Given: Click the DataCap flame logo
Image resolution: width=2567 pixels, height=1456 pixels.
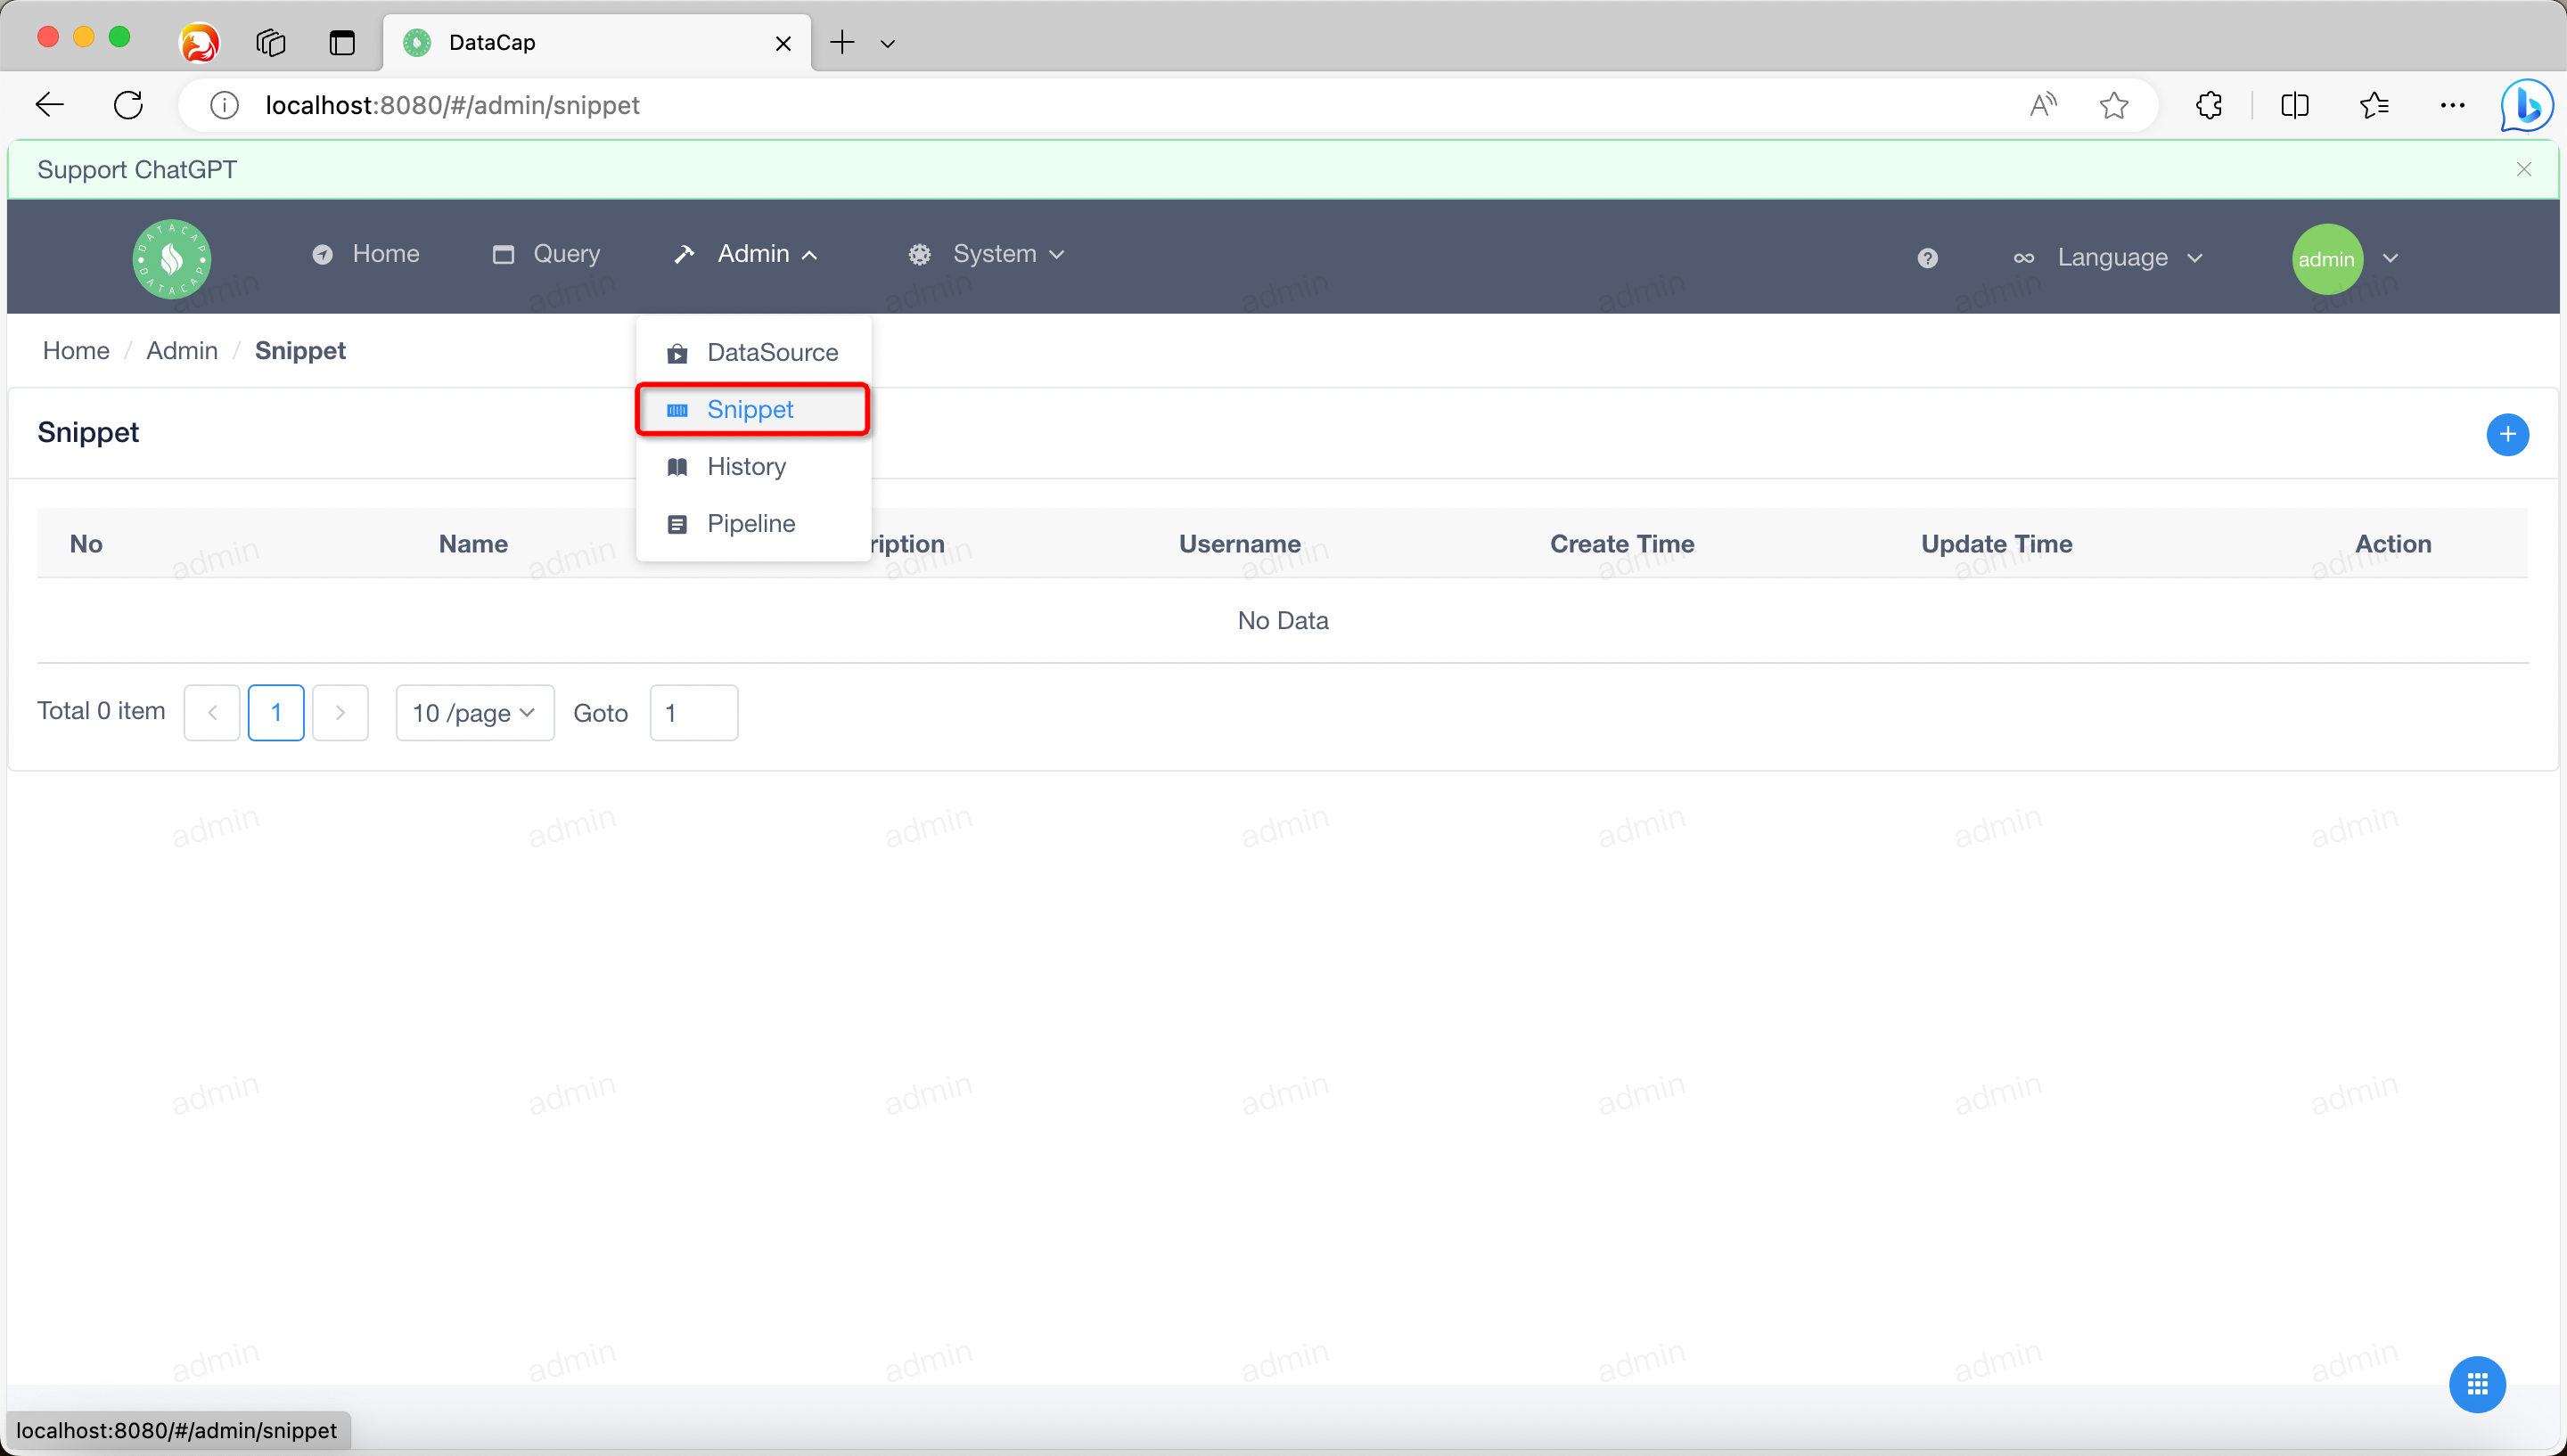Looking at the screenshot, I should (x=172, y=258).
